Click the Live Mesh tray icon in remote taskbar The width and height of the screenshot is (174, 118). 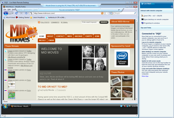tap(121, 106)
